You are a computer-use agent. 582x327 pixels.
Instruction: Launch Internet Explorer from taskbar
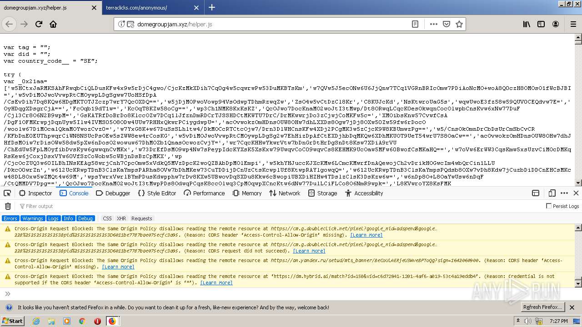[x=36, y=321]
